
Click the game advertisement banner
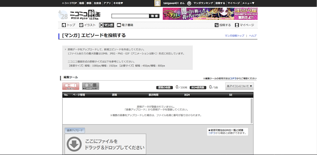tap(210, 14)
